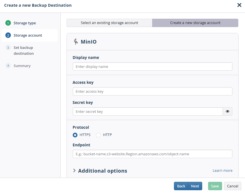Close the Create a new Backup Destination dialog

click(x=239, y=5)
